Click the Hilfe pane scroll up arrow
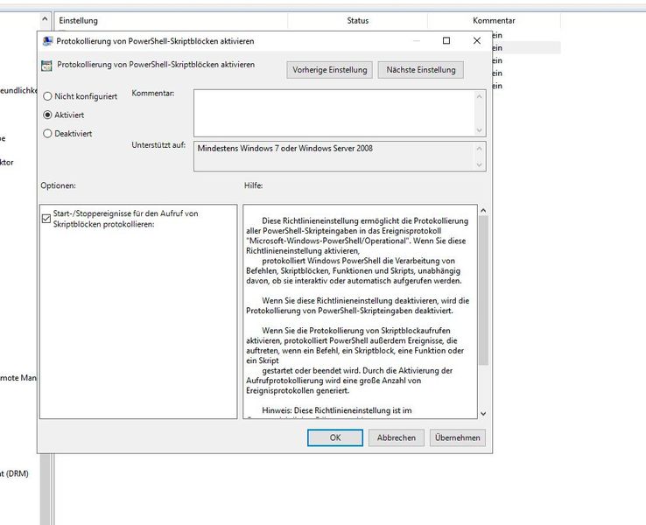646x525 pixels. [483, 210]
